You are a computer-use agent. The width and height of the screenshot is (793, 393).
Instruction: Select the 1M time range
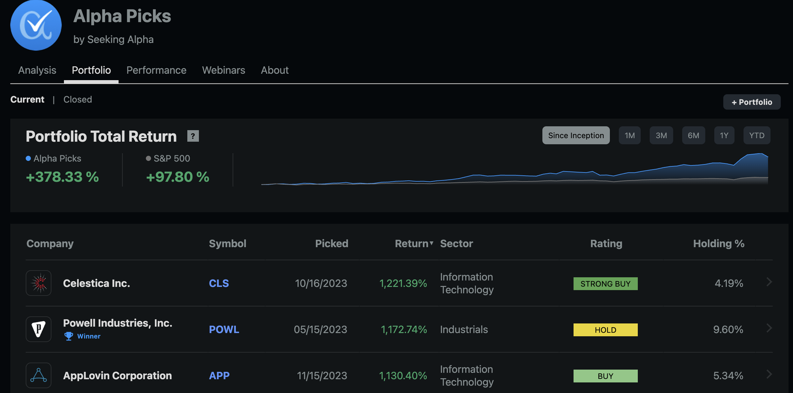click(629, 136)
